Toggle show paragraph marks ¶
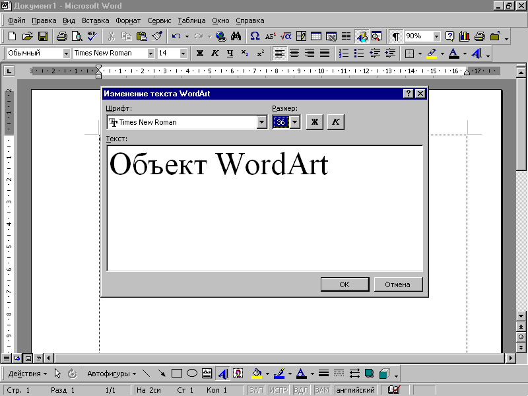The width and height of the screenshot is (528, 396). pyautogui.click(x=396, y=36)
